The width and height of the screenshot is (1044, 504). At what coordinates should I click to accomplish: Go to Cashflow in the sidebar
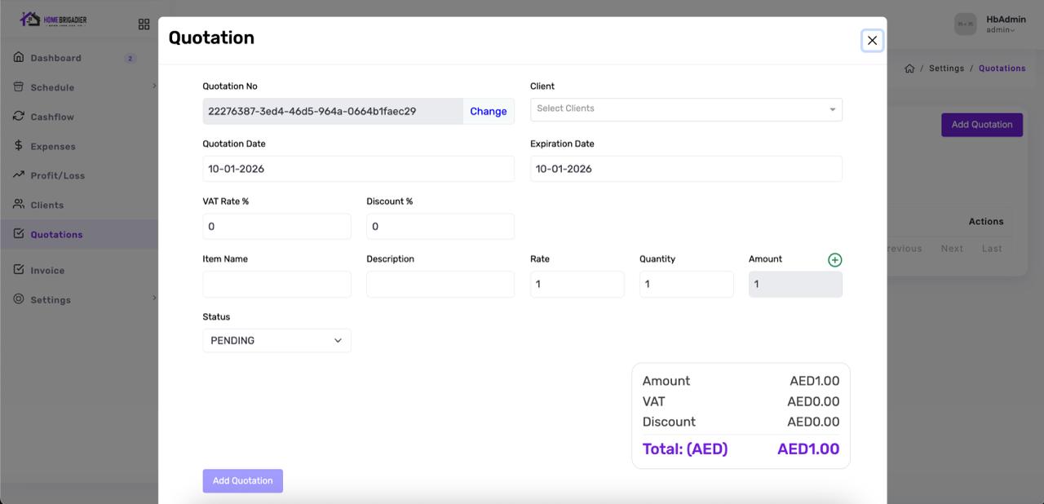click(52, 117)
